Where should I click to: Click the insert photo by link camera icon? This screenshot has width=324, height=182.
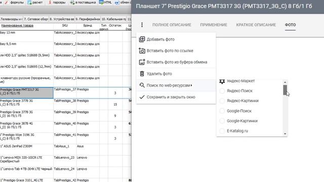[x=142, y=51]
